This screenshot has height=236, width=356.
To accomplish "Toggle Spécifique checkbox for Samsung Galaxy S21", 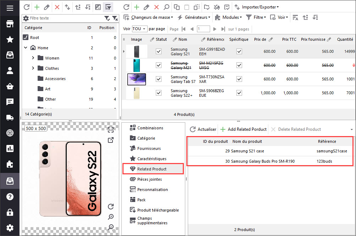I will (x=239, y=51).
